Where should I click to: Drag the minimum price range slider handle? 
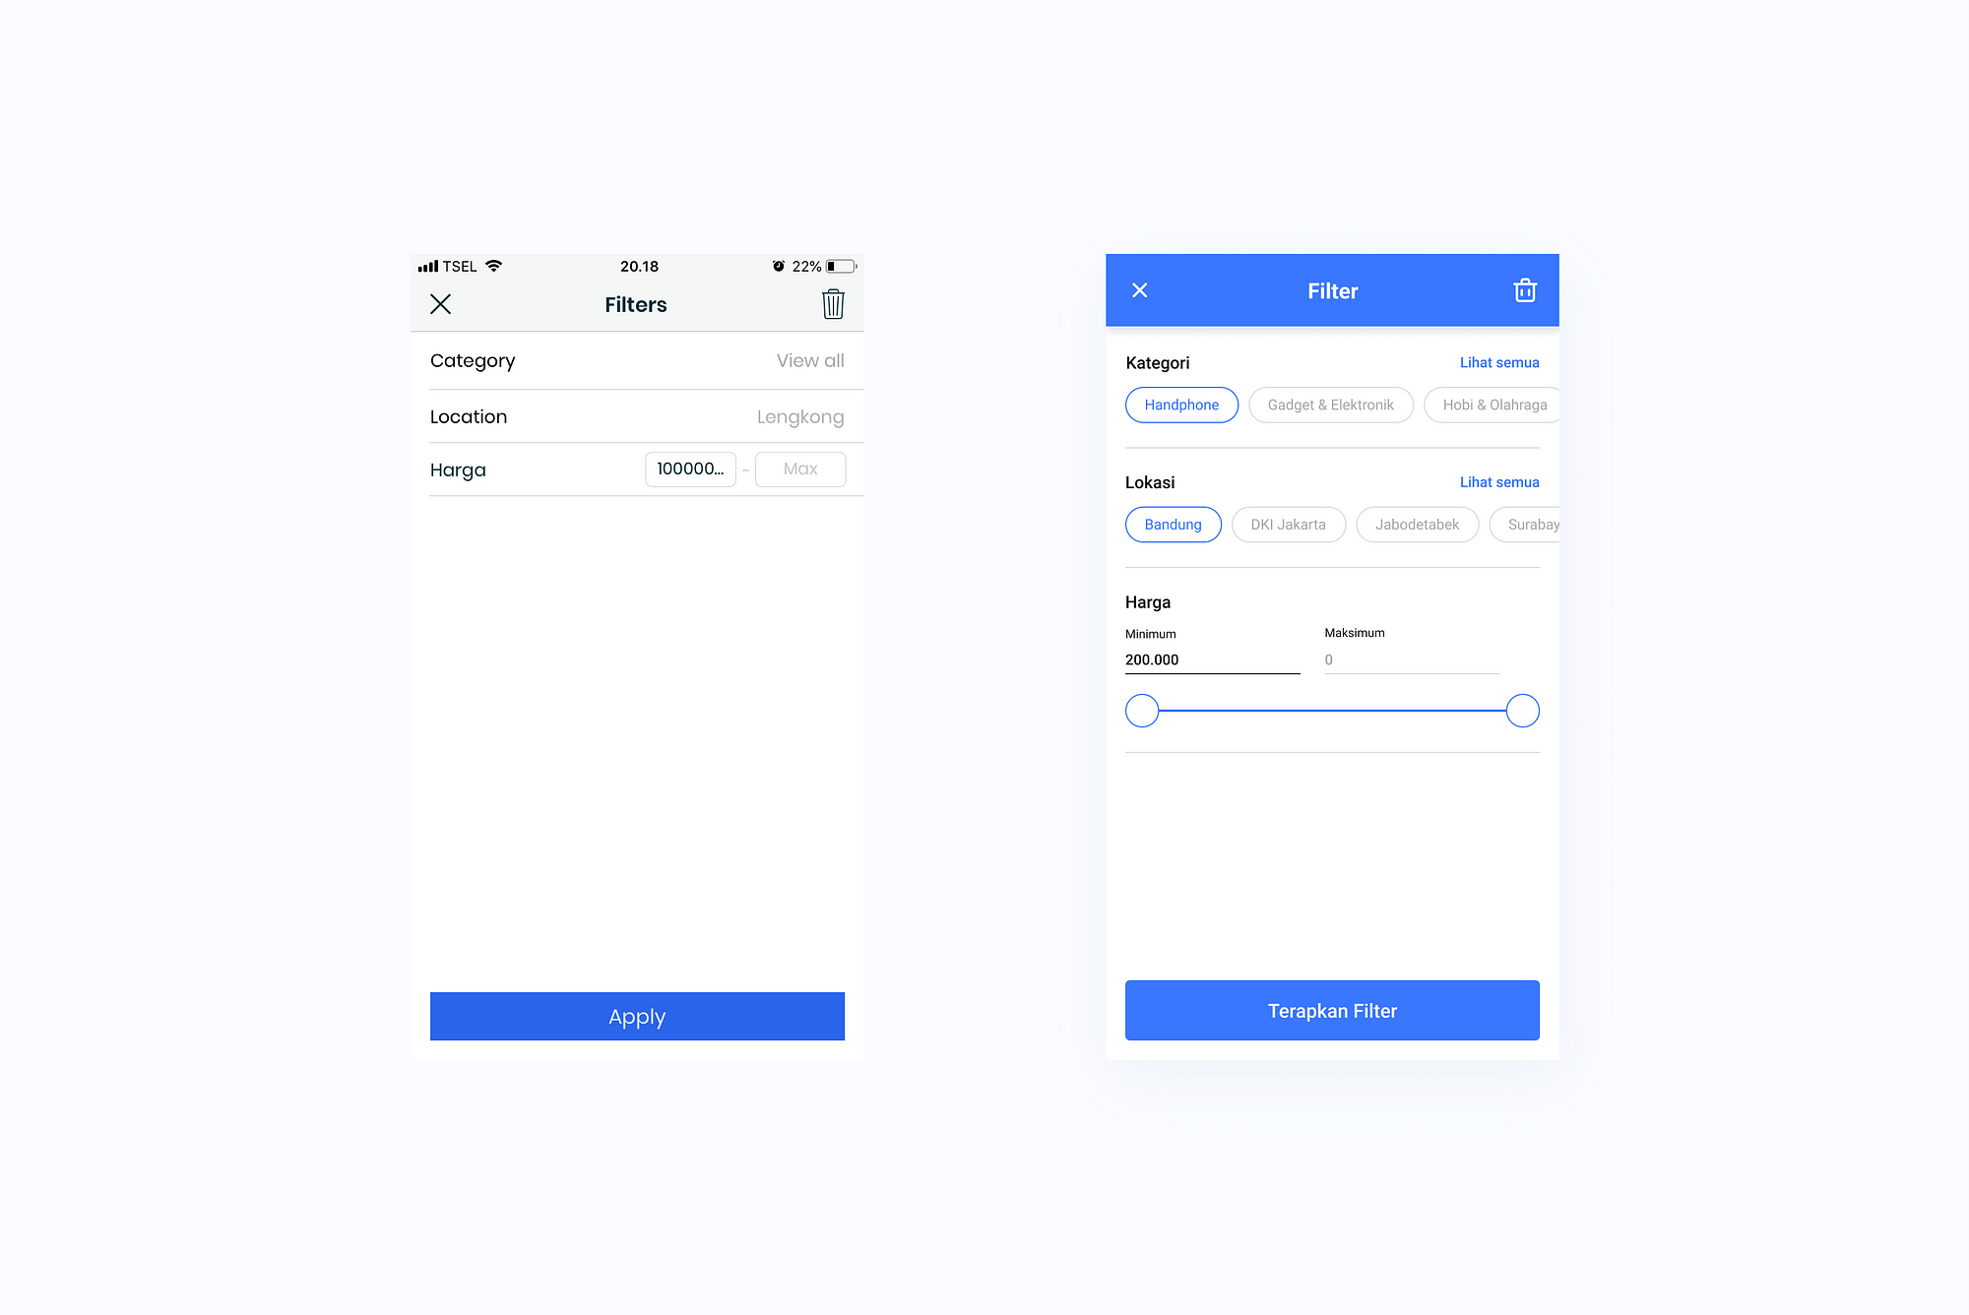point(1143,711)
